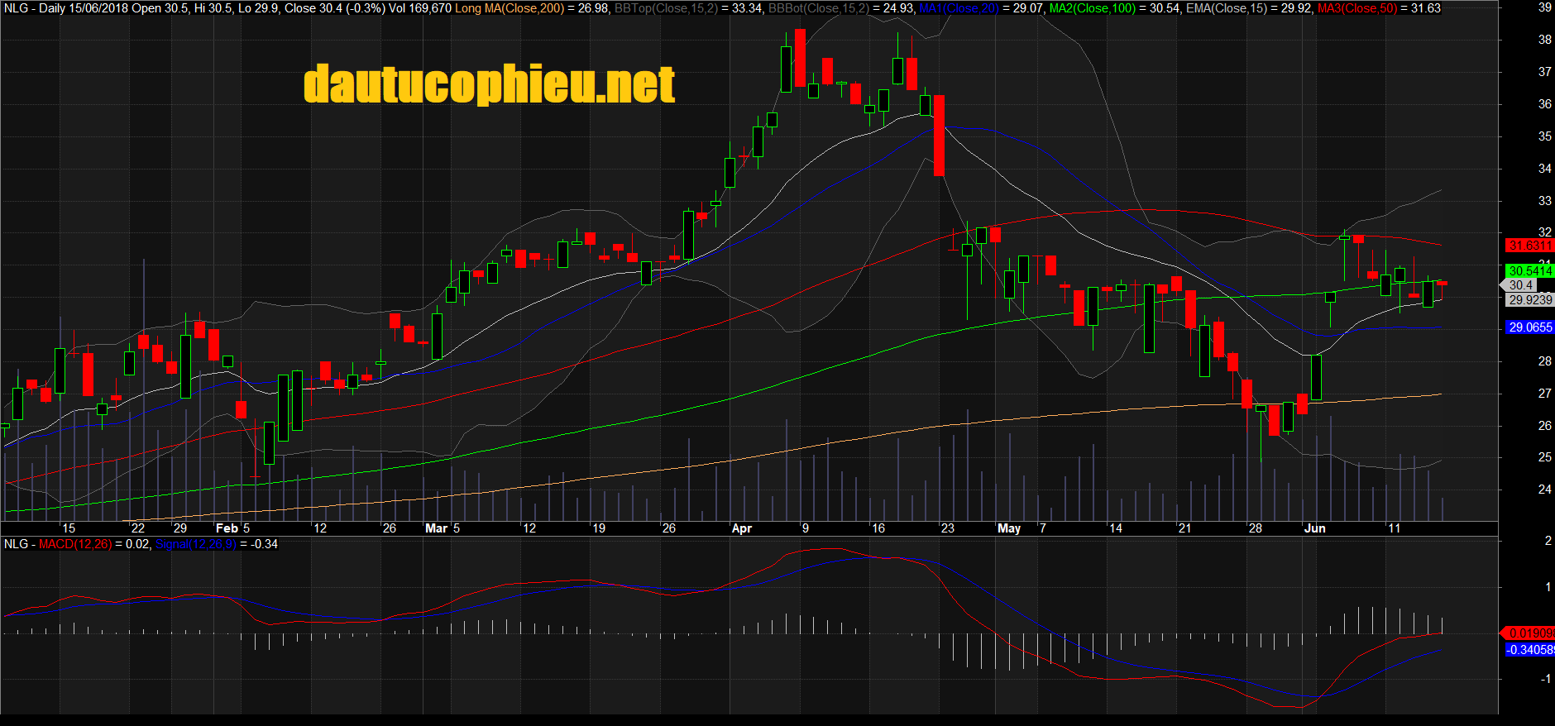Click the Mar month label on date axis
The width and height of the screenshot is (1555, 726).
[x=436, y=528]
